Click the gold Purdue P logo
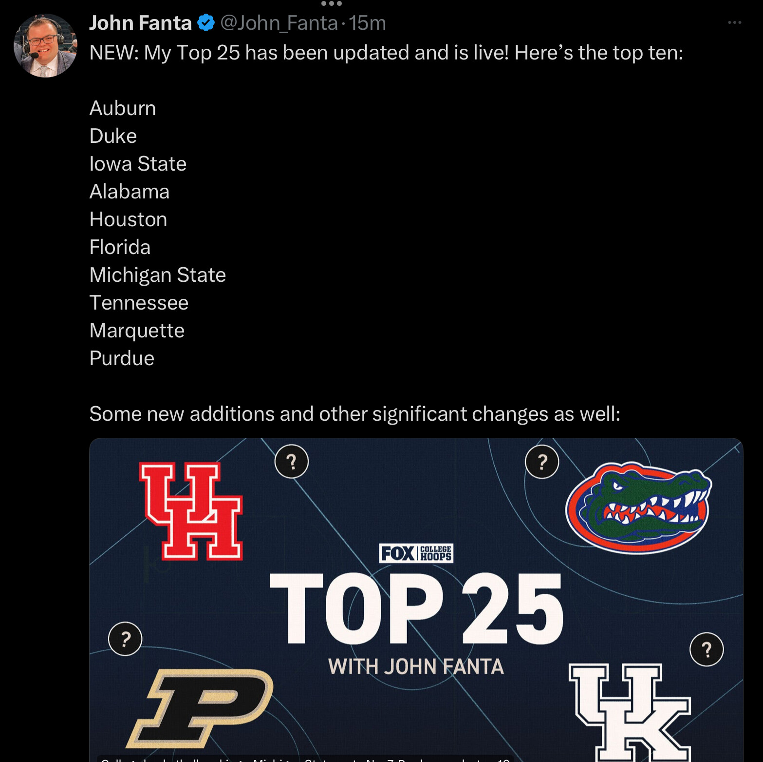Viewport: 763px width, 762px height. (x=200, y=708)
